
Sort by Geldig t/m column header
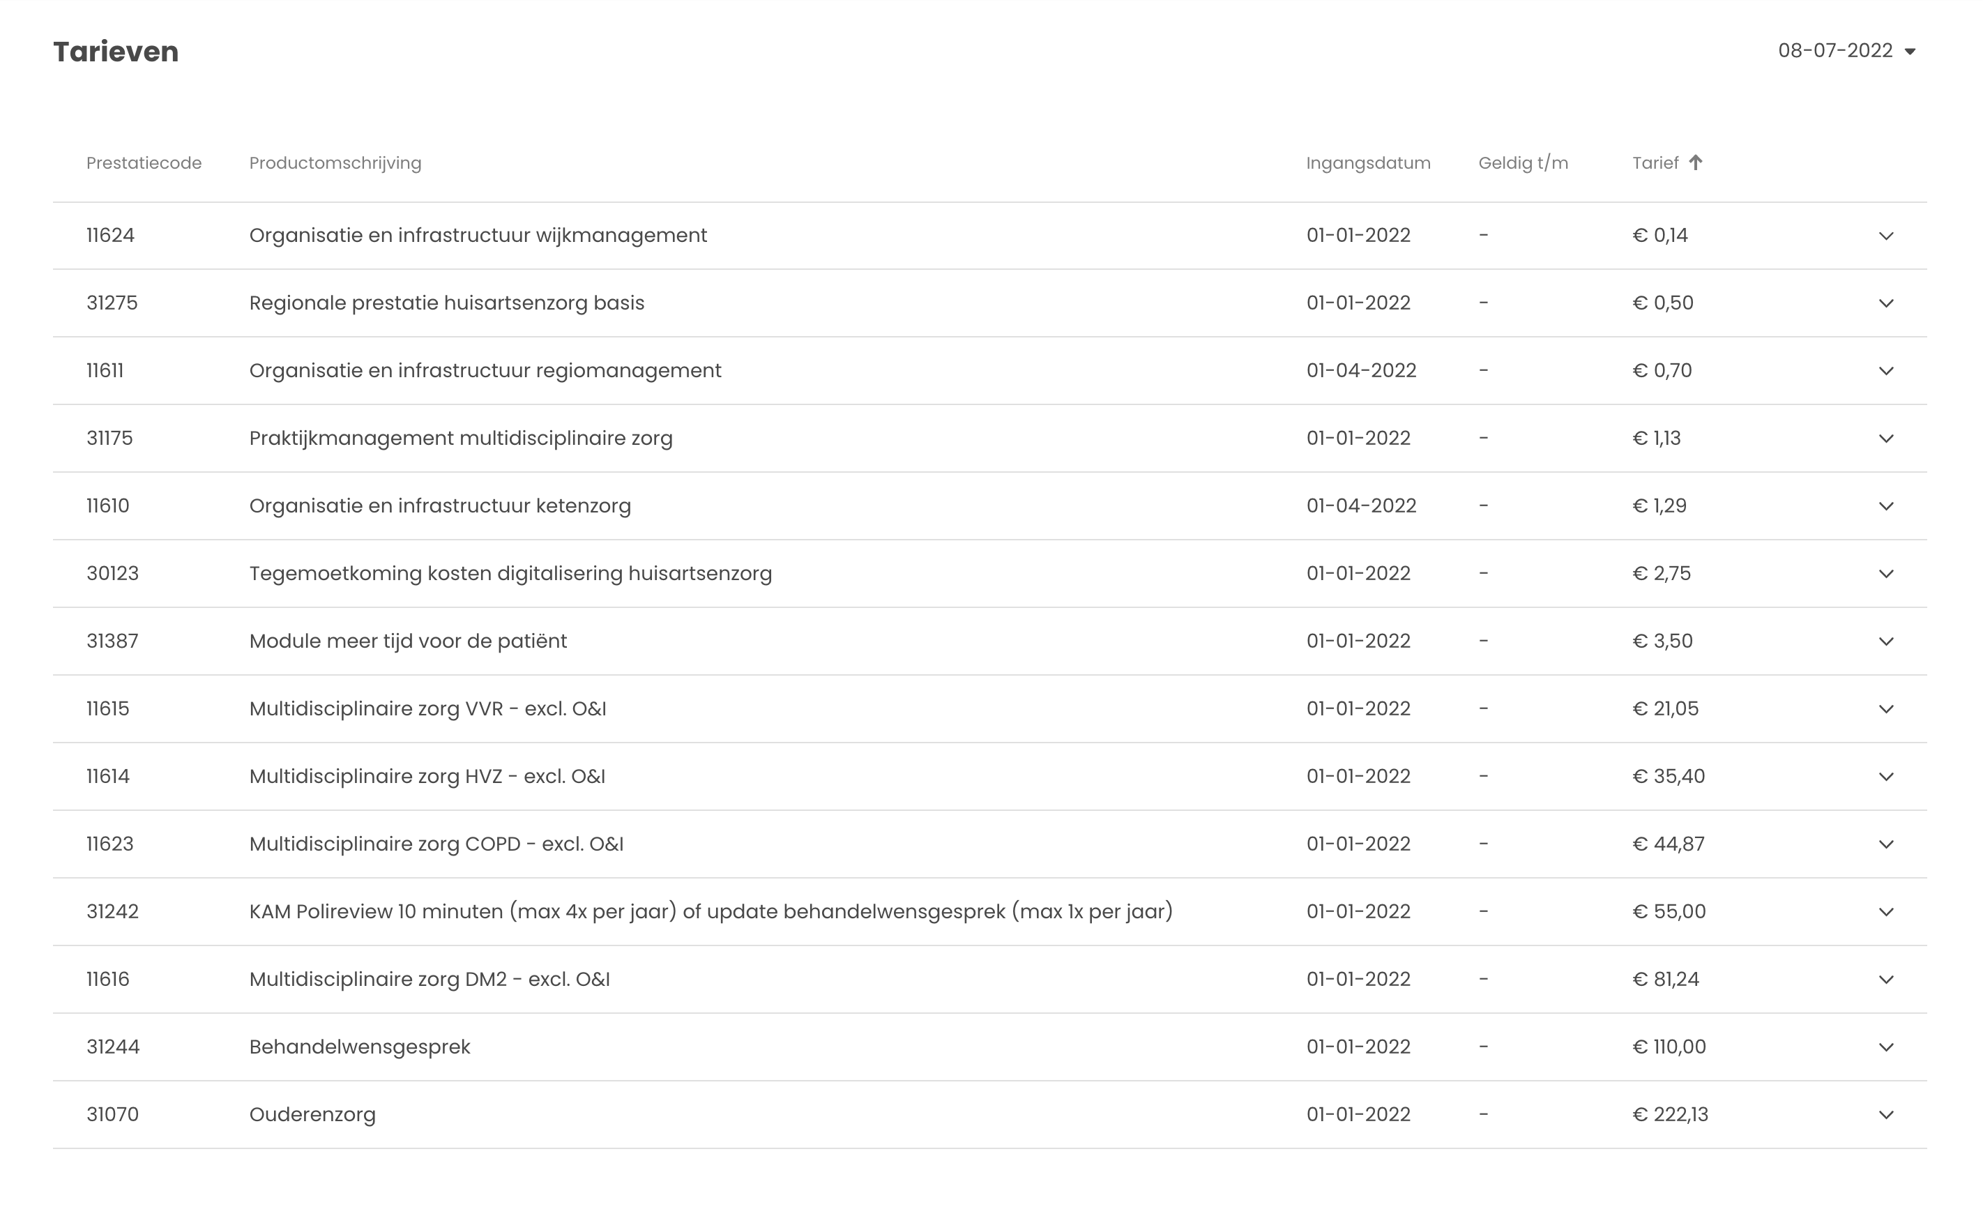(x=1523, y=163)
